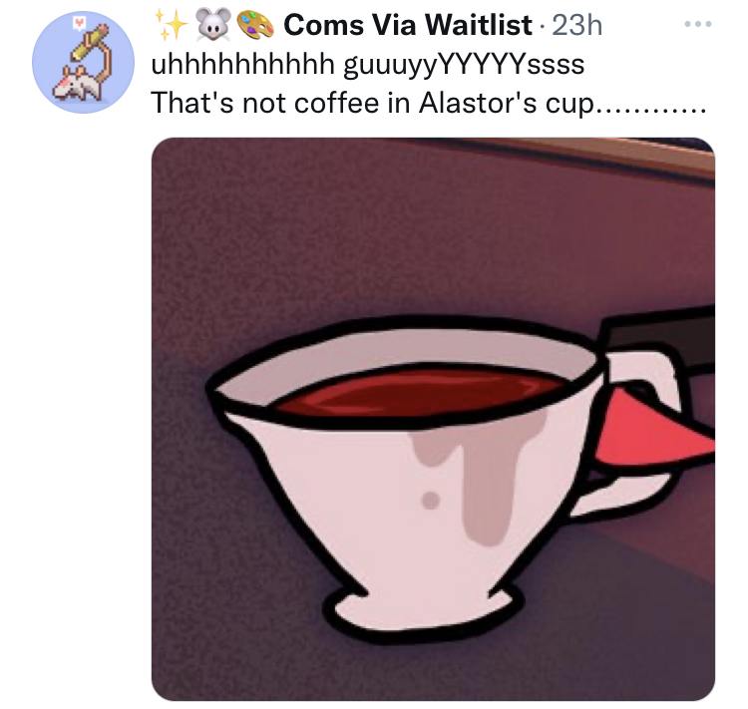Click the sparkles emoji before the name
748x709 pixels.
172,23
